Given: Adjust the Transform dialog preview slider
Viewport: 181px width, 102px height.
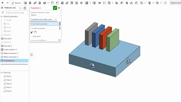Looking at the screenshot, I should [42, 40].
